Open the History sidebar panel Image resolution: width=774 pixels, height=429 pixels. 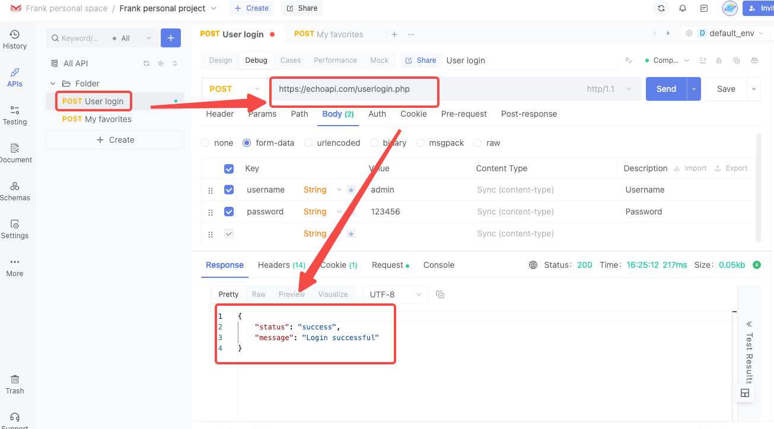(x=15, y=40)
